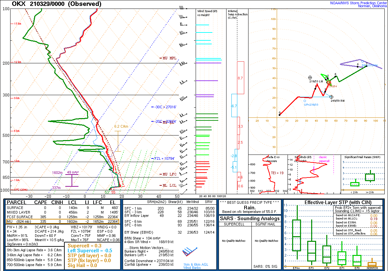This screenshot has height=271, width=388.
Task: Click the 'Rain.' precip type result
Action: coord(250,208)
